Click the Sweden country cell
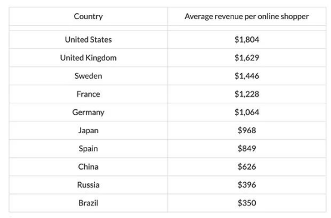 tap(88, 76)
